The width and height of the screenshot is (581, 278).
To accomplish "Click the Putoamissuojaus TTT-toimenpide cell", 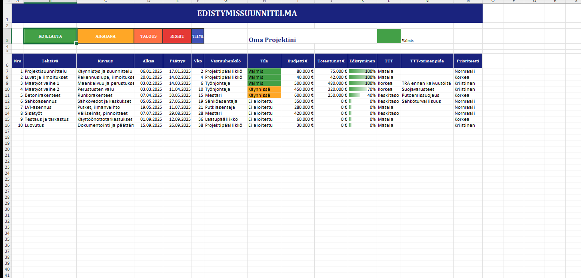I will pyautogui.click(x=427, y=95).
